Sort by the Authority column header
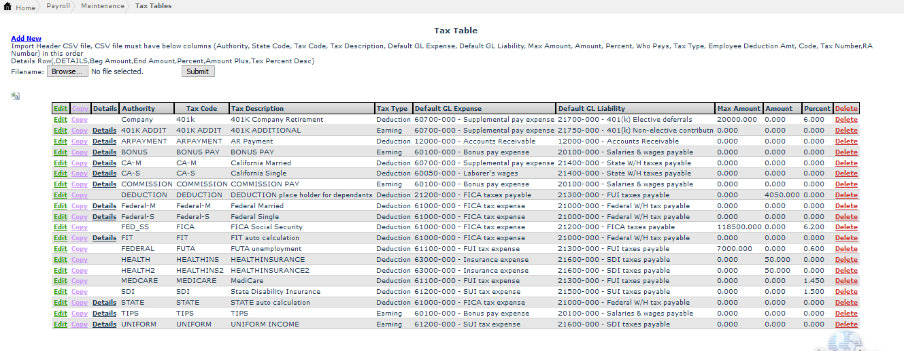The image size is (904, 351). [138, 109]
